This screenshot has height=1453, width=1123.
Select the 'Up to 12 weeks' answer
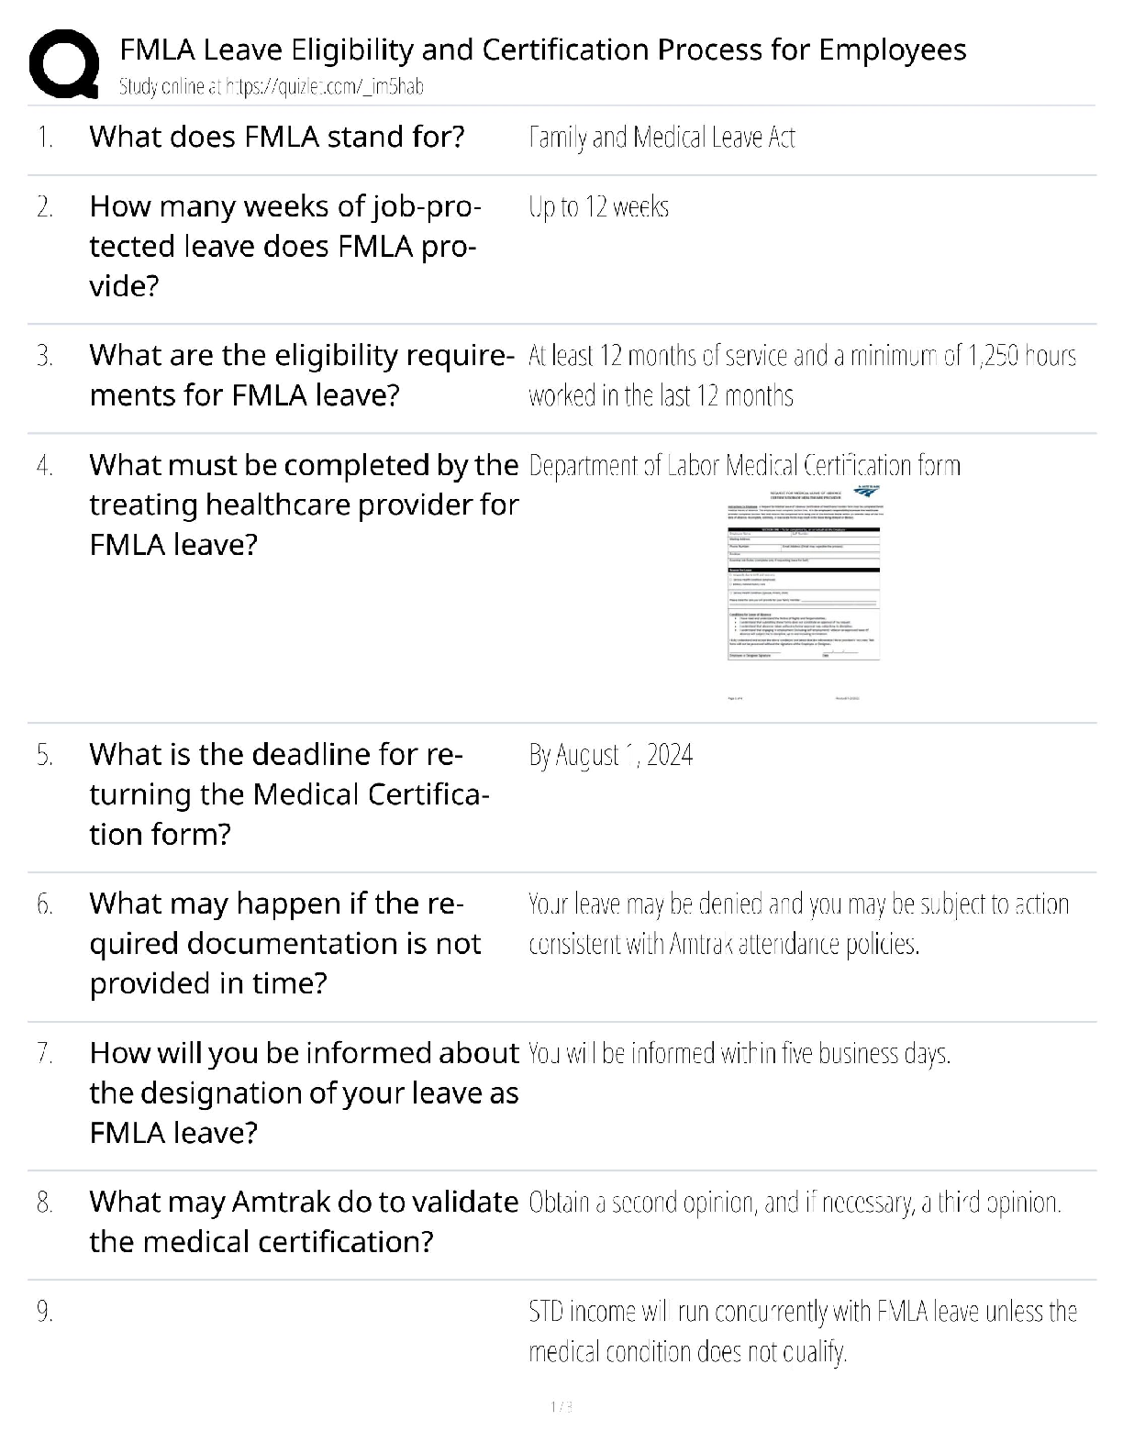click(598, 207)
